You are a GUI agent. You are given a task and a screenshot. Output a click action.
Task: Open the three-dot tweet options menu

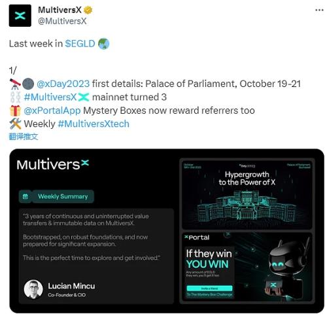319,10
